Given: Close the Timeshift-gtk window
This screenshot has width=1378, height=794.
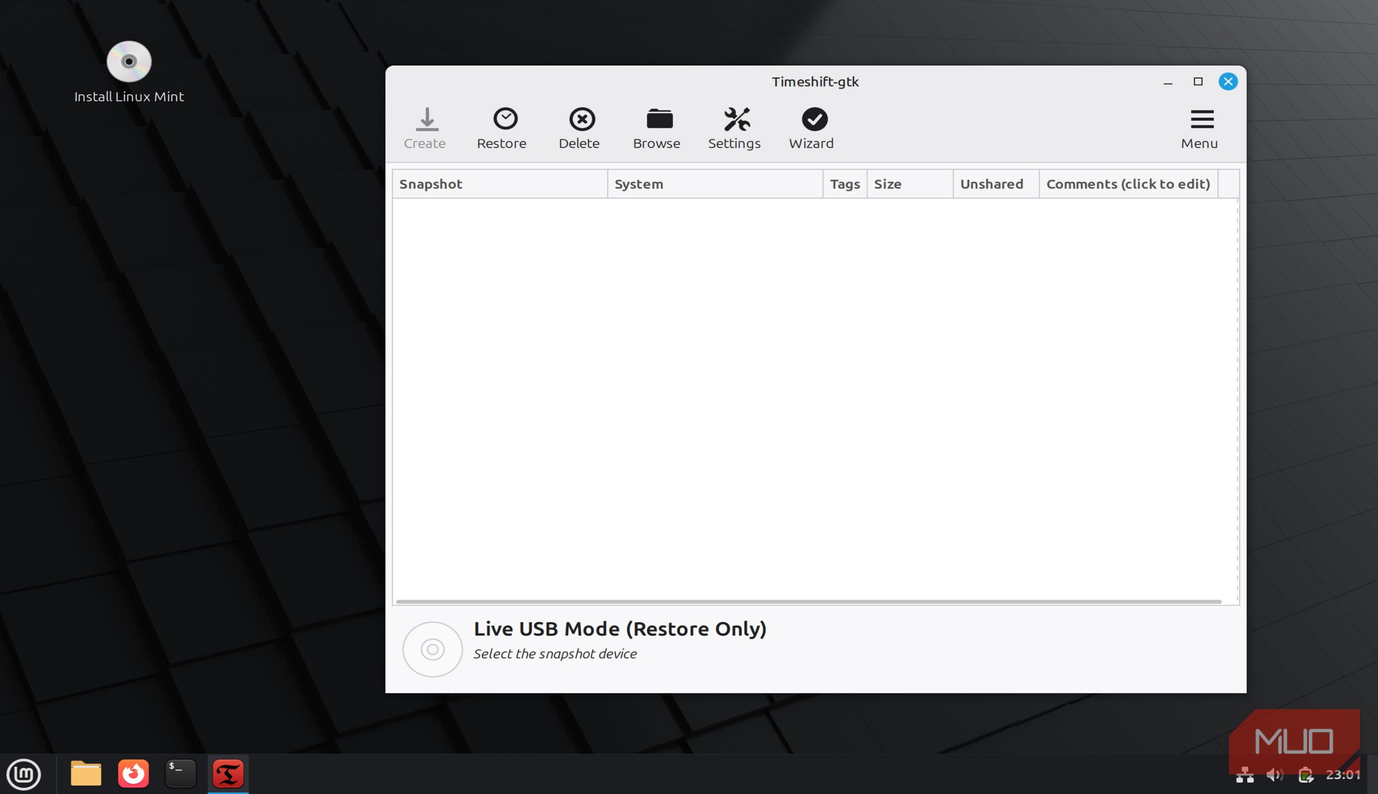Looking at the screenshot, I should (x=1228, y=82).
